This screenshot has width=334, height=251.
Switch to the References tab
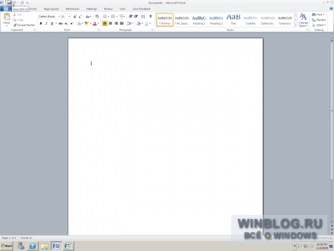(x=73, y=9)
